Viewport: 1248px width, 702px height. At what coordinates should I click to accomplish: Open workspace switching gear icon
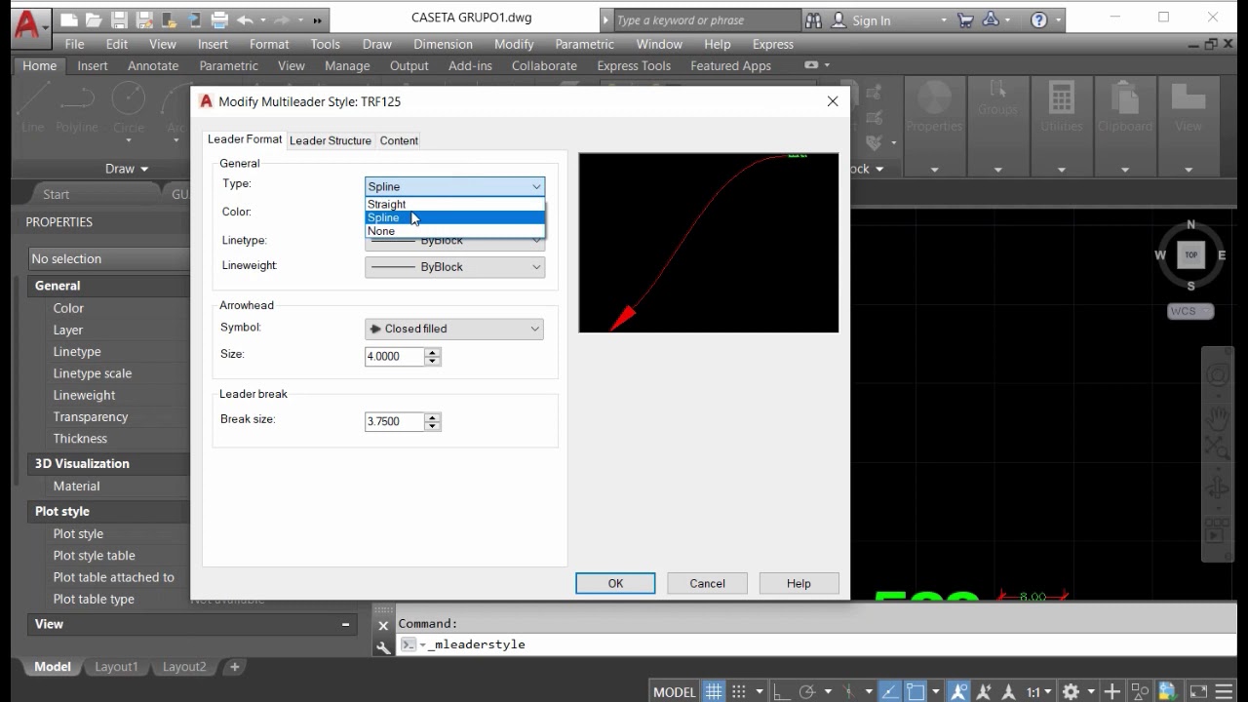point(1071,691)
